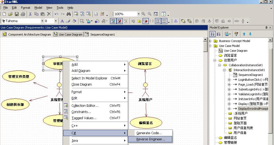
Task: Open the Model menu in menu bar
Action: tap(38, 7)
